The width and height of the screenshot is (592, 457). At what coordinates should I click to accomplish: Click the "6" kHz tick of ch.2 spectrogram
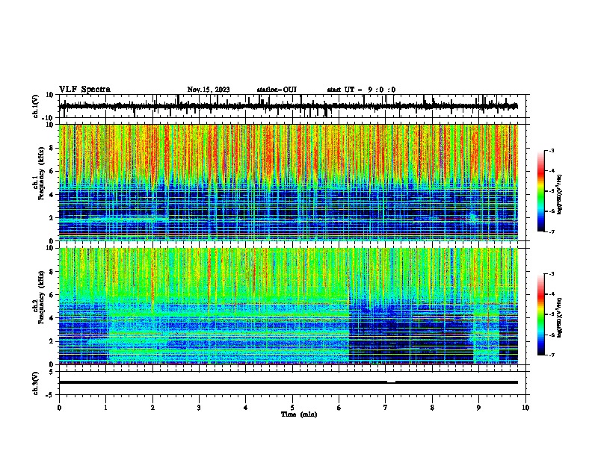52,294
